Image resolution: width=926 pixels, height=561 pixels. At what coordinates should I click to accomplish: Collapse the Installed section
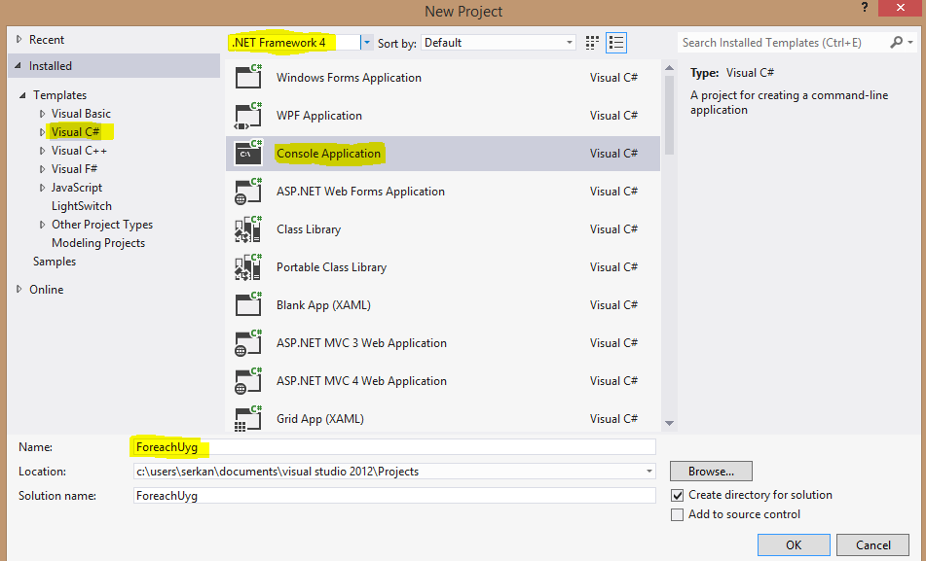[18, 66]
